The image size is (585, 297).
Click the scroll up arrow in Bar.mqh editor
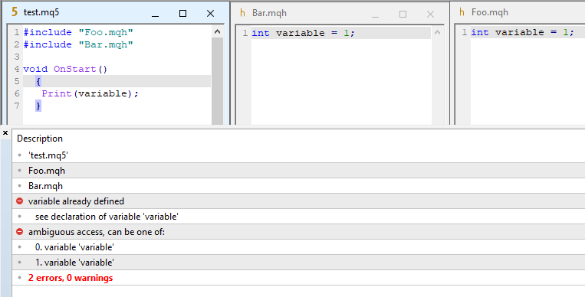437,32
